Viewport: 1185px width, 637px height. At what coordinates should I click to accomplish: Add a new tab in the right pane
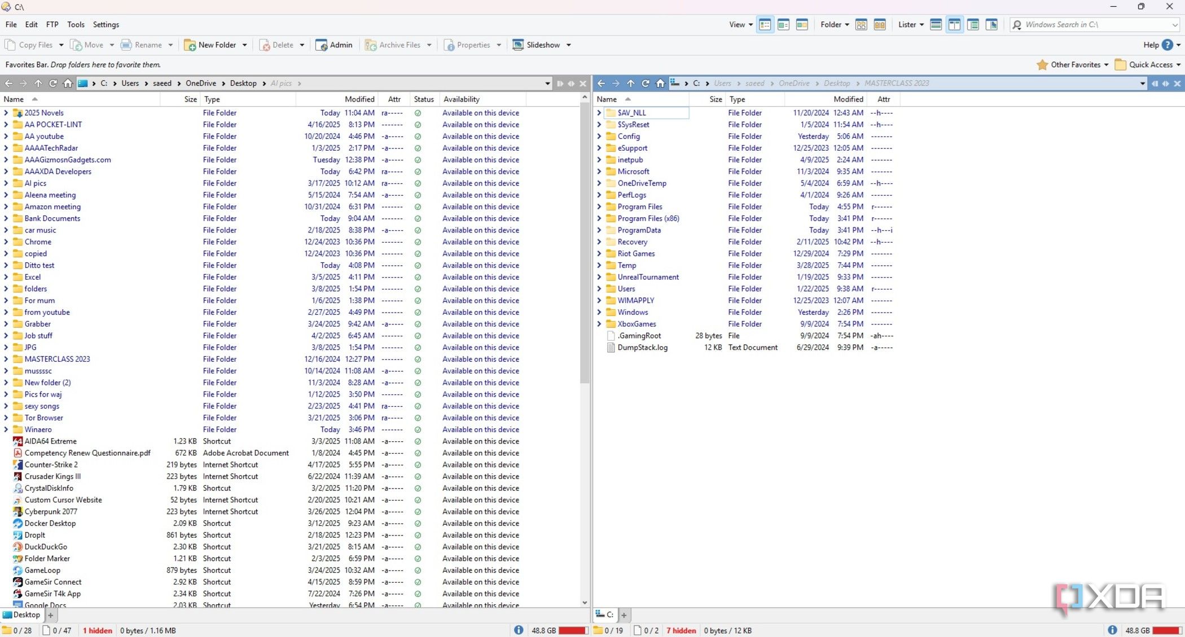(624, 615)
